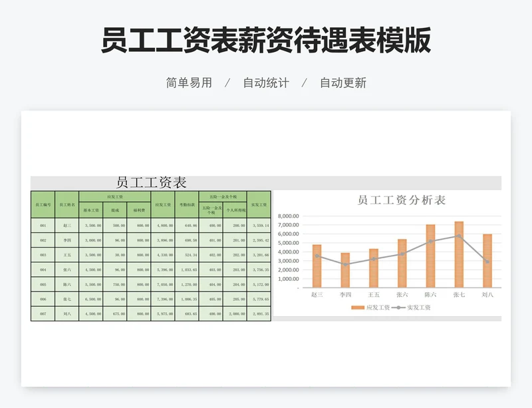This screenshot has height=408, width=532.
Task: Click employee number cell 005
Action: coord(43,284)
